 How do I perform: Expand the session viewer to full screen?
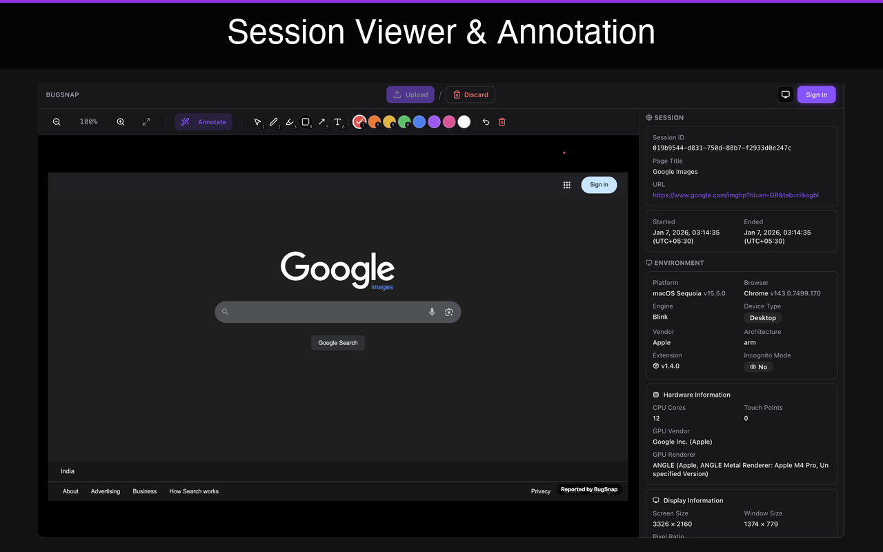(146, 121)
